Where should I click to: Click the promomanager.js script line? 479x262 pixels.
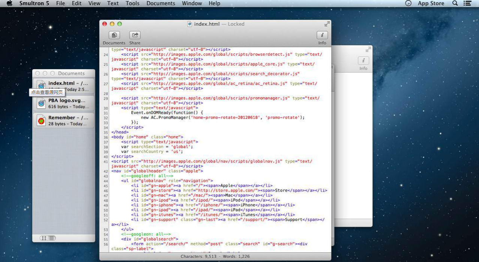(x=216, y=101)
